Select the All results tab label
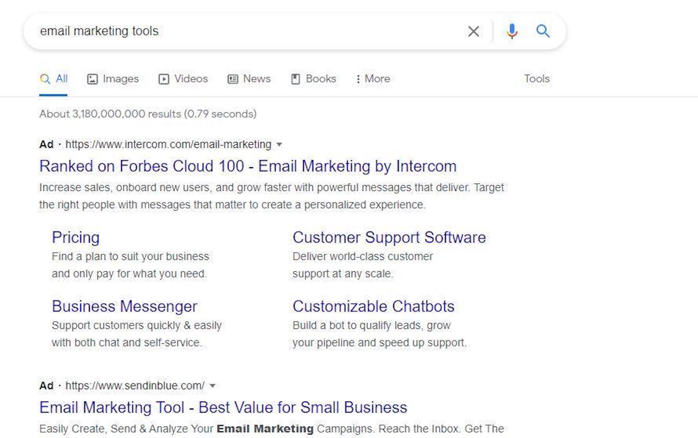Image resolution: width=698 pixels, height=438 pixels. (x=62, y=78)
